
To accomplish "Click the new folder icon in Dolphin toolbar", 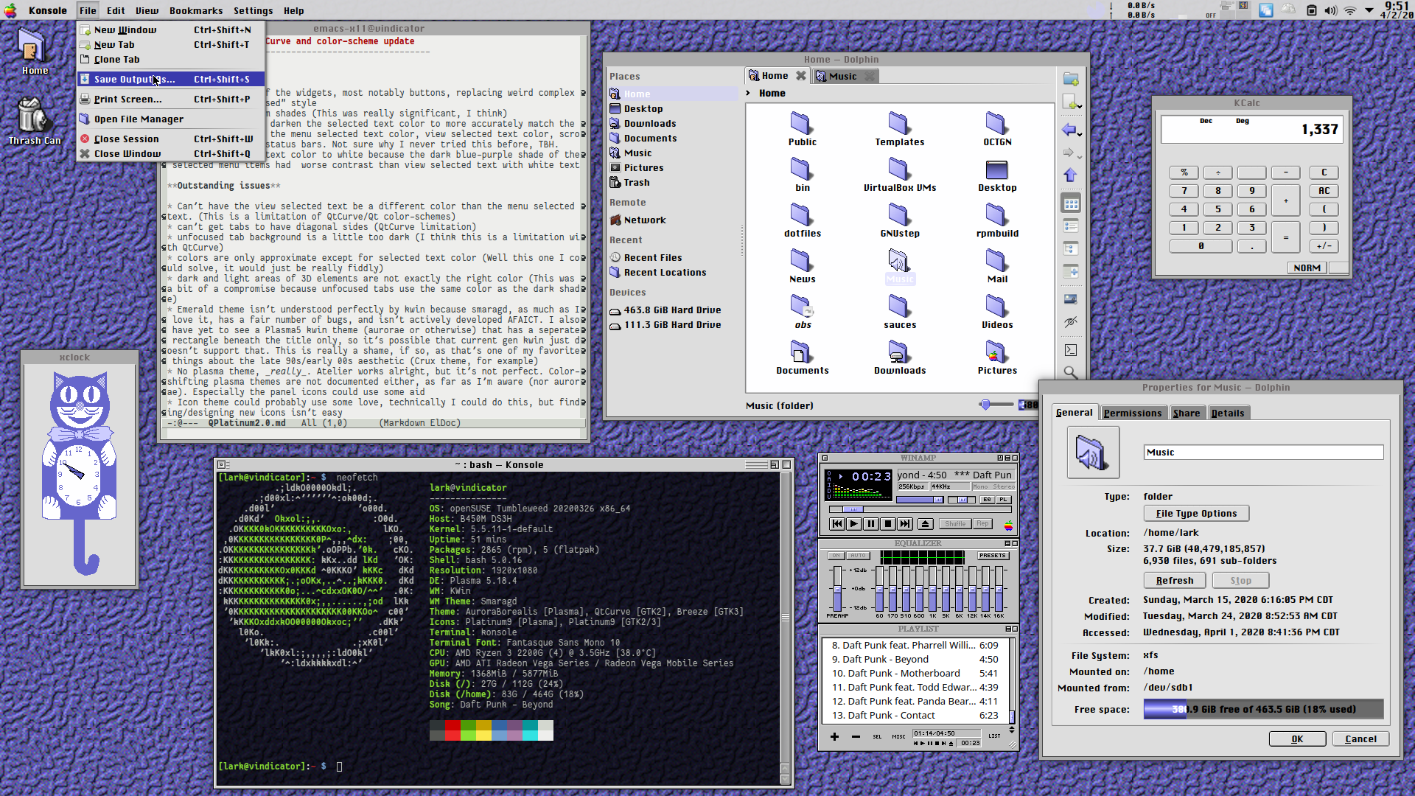I will [x=1071, y=79].
